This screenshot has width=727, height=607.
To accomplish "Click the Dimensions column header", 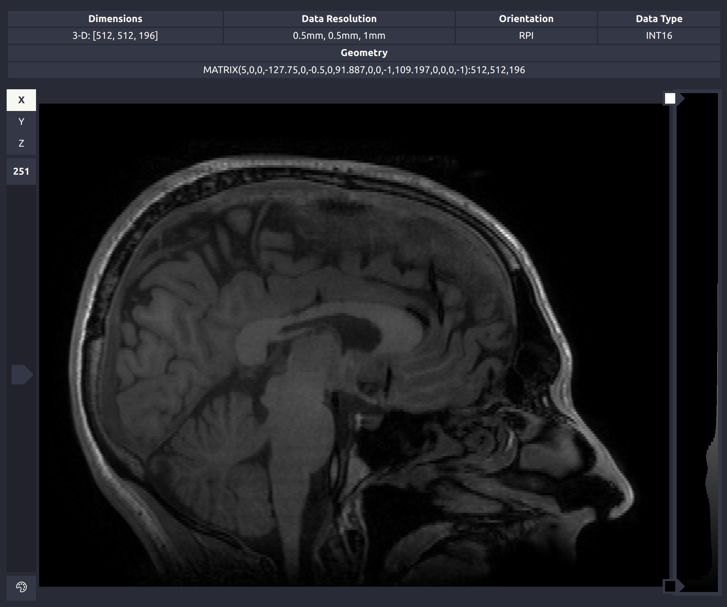I will (x=115, y=19).
